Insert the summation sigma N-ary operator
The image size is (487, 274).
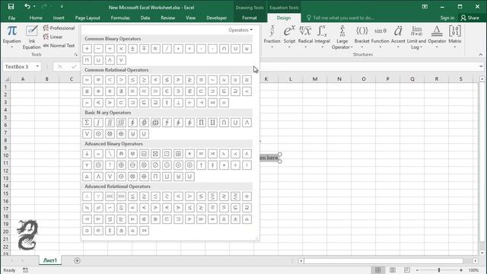point(87,123)
